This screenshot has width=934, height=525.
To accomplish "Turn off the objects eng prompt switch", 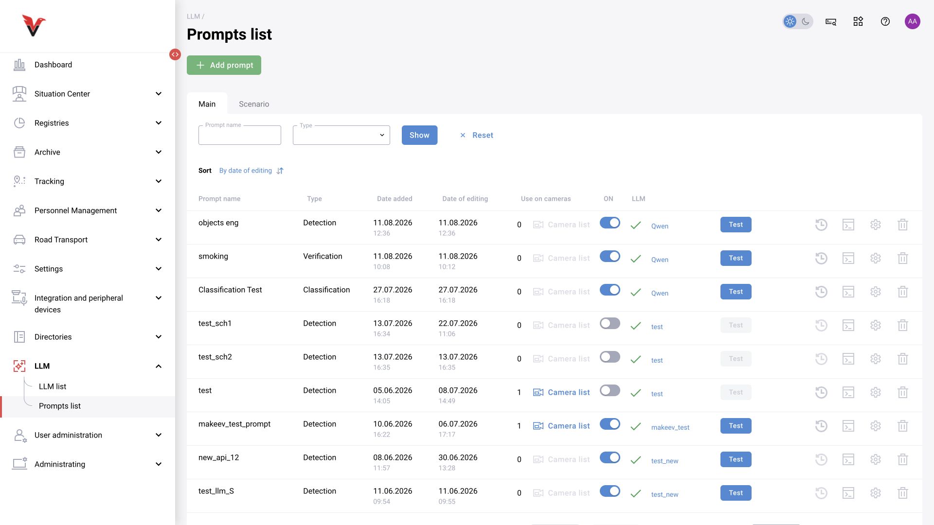I will [610, 223].
